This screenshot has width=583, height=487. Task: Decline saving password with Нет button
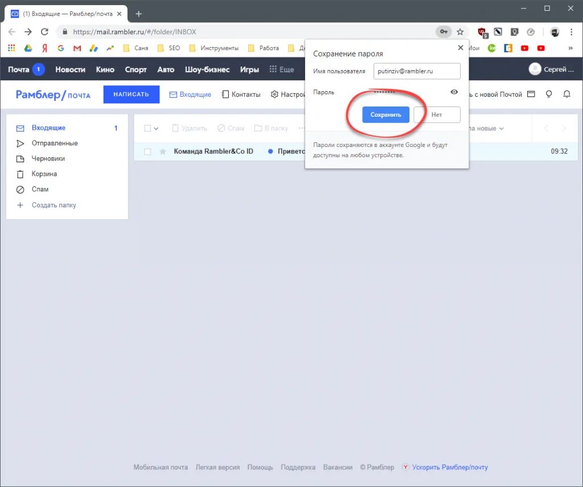pyautogui.click(x=437, y=114)
